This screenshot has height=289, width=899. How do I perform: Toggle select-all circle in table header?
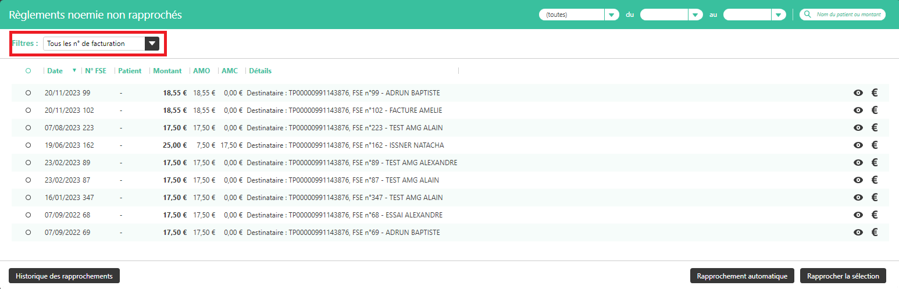(x=28, y=71)
